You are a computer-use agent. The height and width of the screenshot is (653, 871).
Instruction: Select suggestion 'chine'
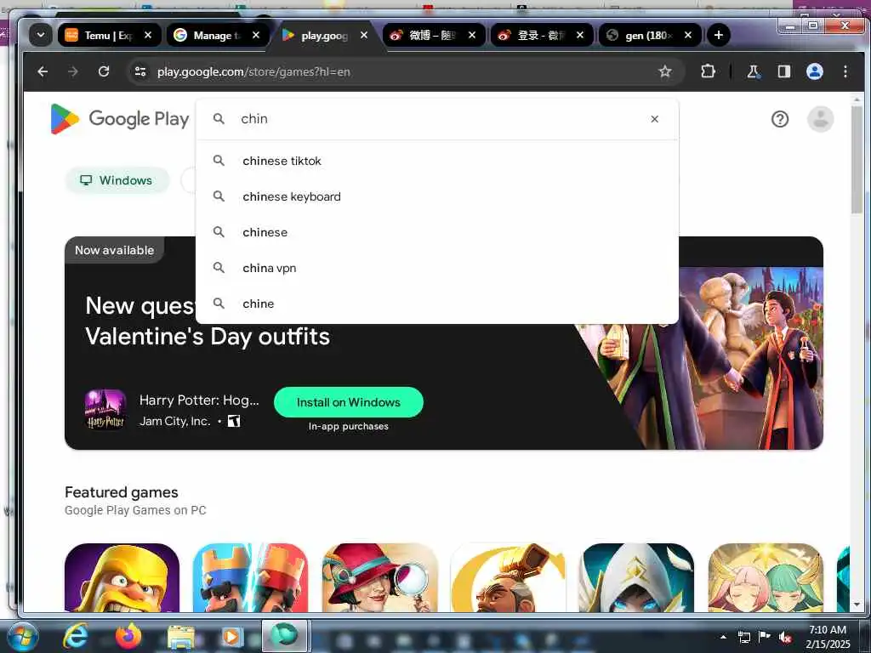click(x=437, y=304)
